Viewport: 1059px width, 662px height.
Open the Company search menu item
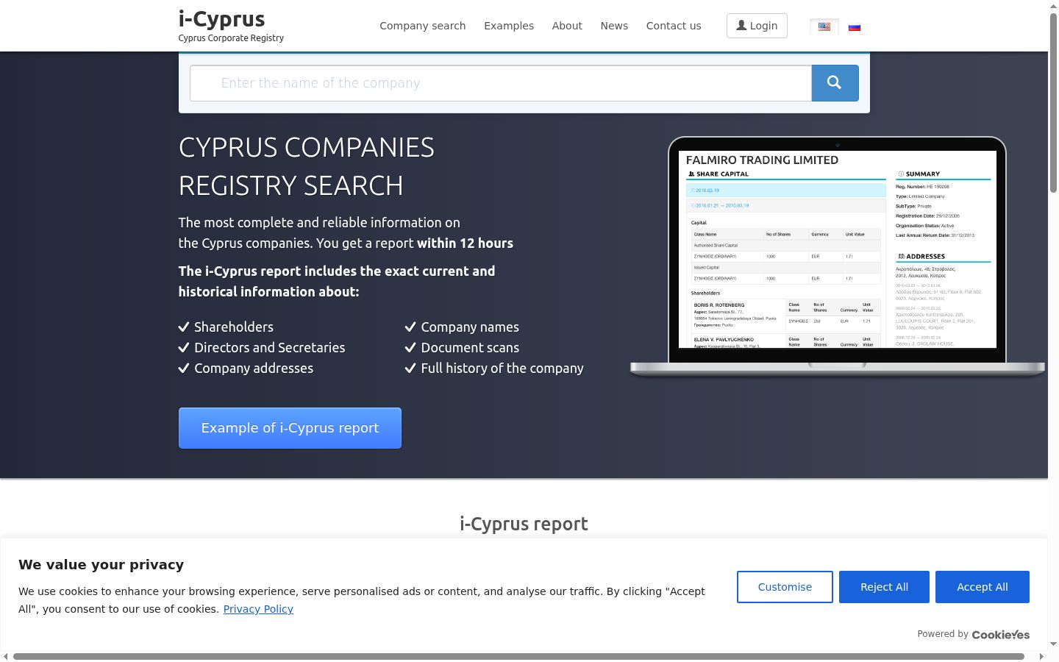[423, 26]
